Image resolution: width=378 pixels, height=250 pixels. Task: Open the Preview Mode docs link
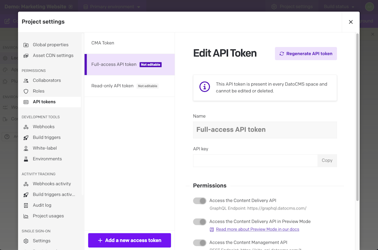tap(257, 229)
